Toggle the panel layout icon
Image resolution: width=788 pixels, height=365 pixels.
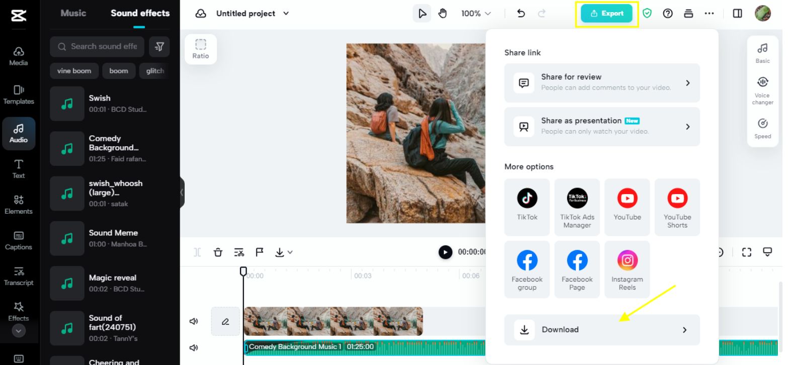[x=738, y=14]
